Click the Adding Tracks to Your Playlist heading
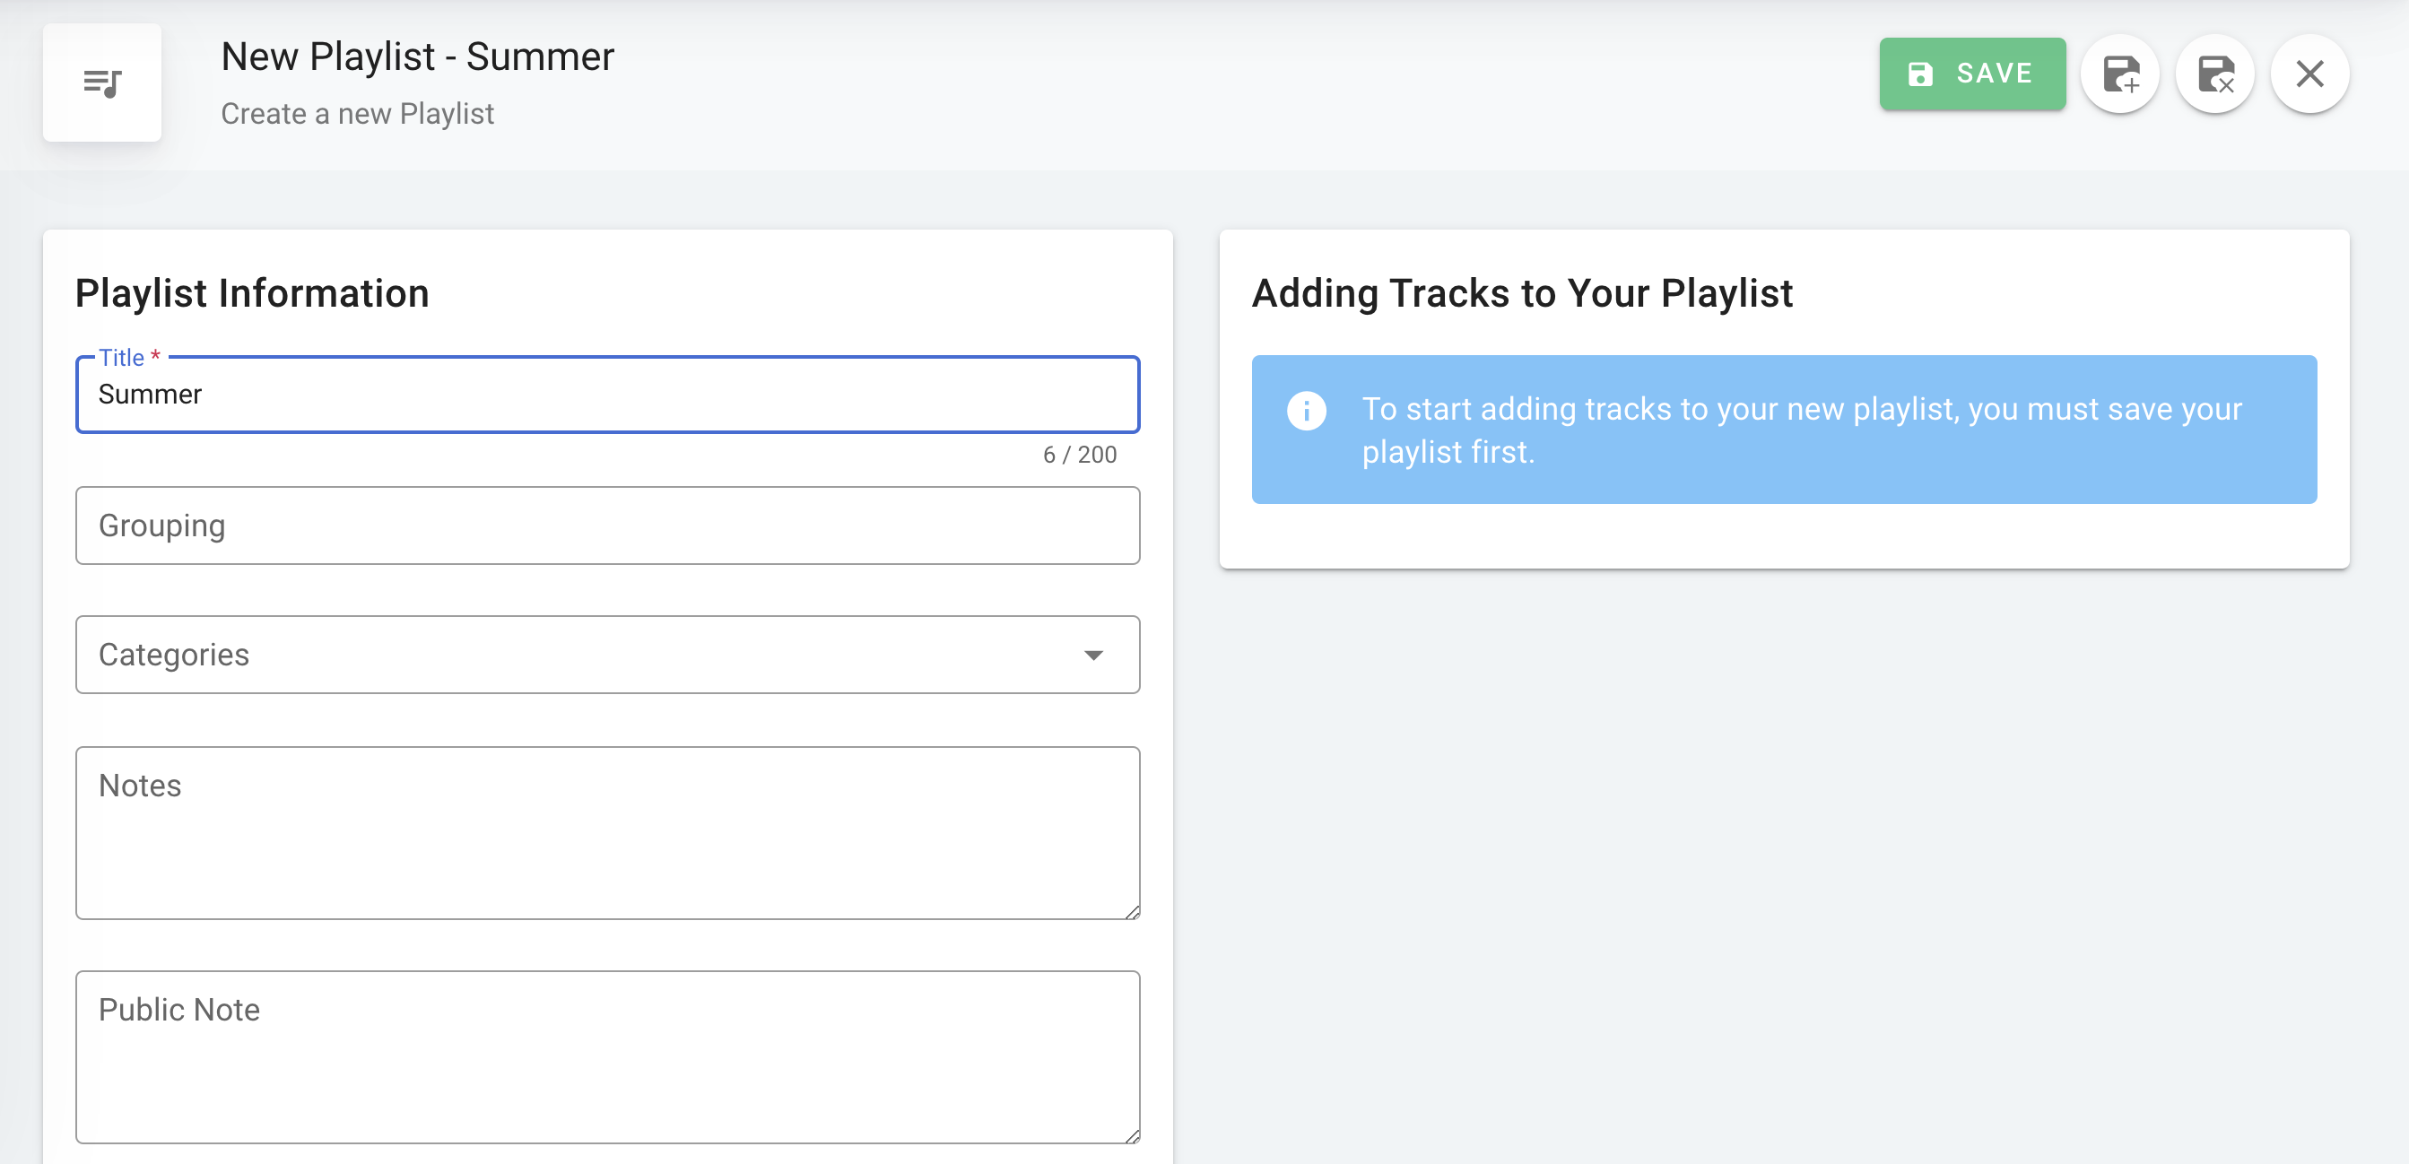This screenshot has width=2409, height=1164. (1521, 293)
